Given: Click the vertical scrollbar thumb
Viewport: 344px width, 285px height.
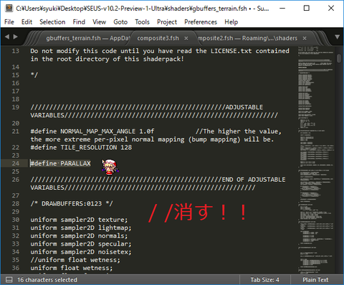Looking at the screenshot, I should [x=339, y=58].
